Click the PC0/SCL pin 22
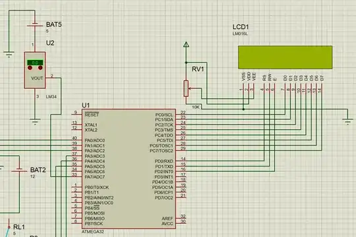 click(x=181, y=114)
